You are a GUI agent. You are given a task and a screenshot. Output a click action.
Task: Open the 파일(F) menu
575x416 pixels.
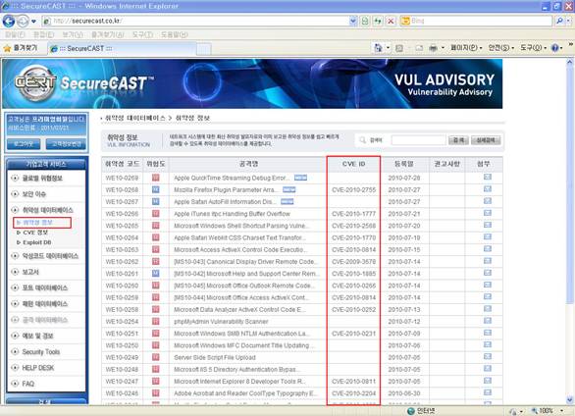[15, 34]
